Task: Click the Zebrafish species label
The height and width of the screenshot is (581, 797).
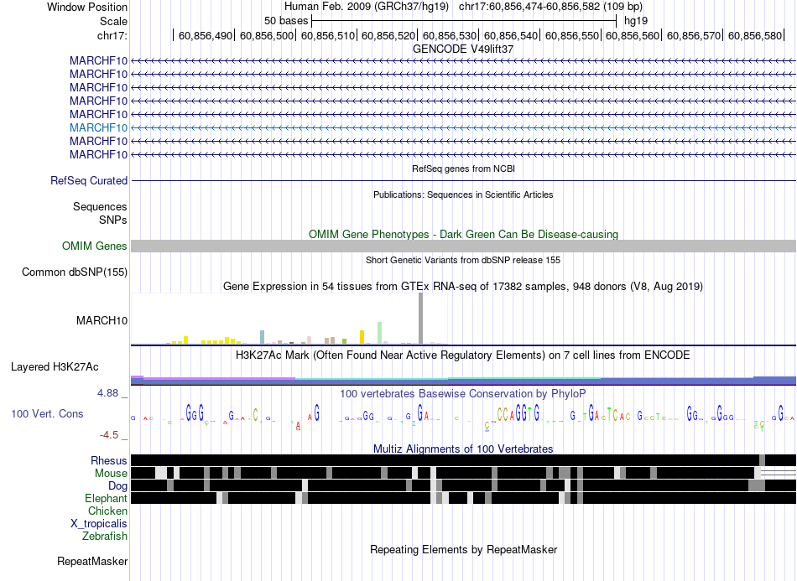Action: pos(105,536)
